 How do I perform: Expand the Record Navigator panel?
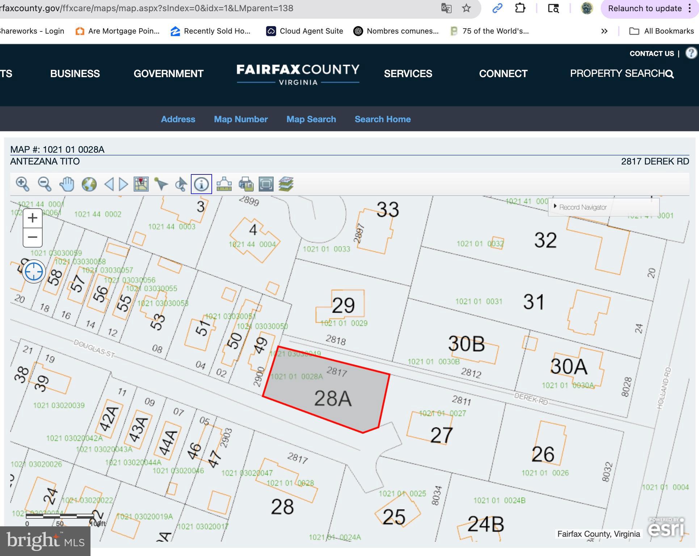556,207
